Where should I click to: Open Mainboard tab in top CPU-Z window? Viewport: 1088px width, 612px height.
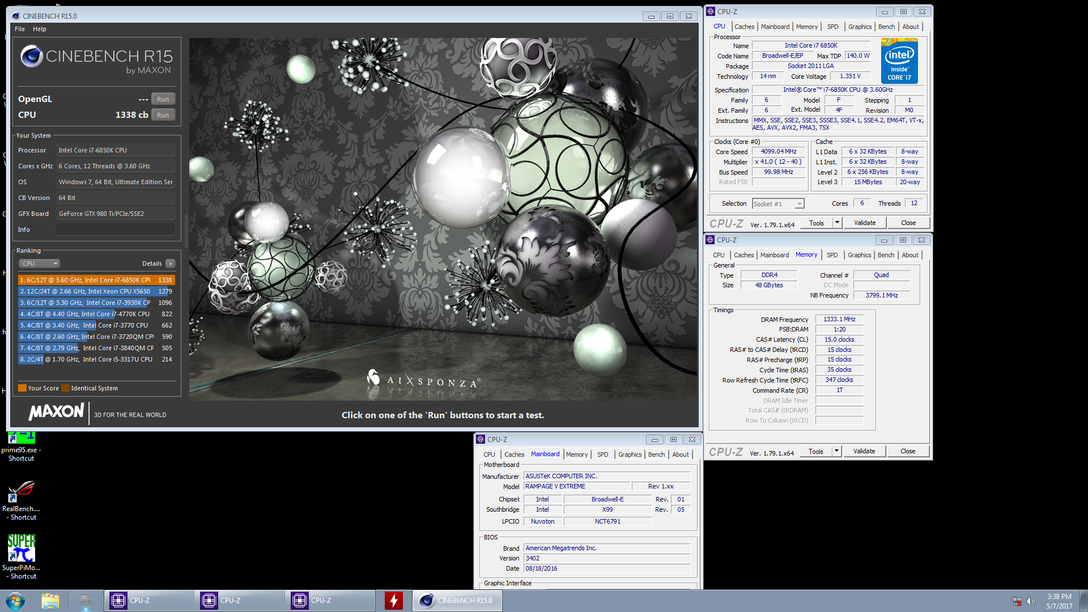click(775, 27)
